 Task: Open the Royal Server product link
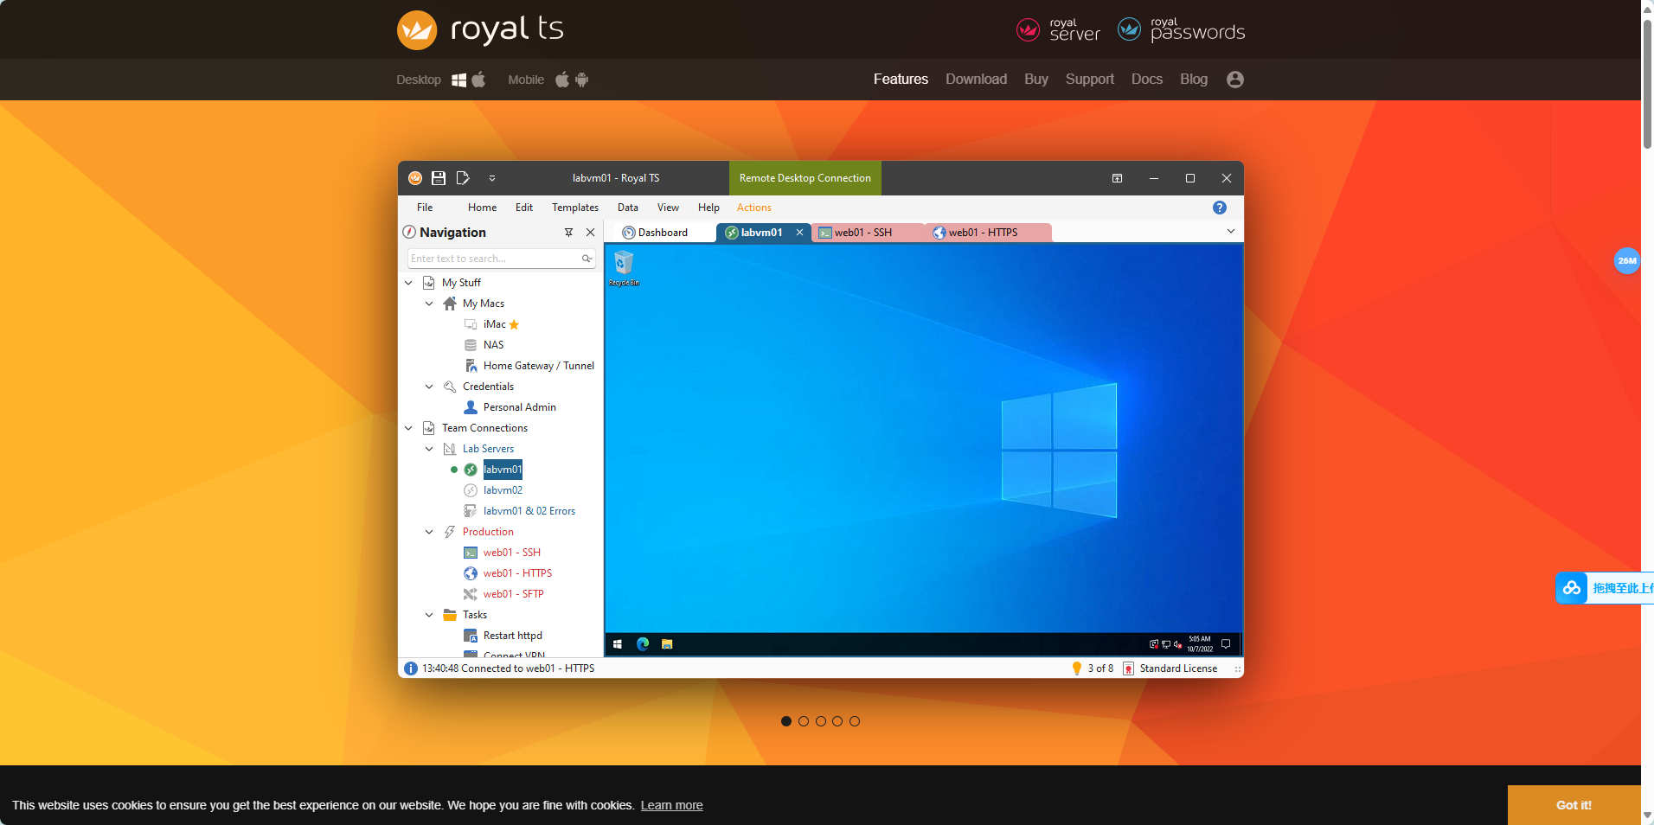tap(1059, 30)
